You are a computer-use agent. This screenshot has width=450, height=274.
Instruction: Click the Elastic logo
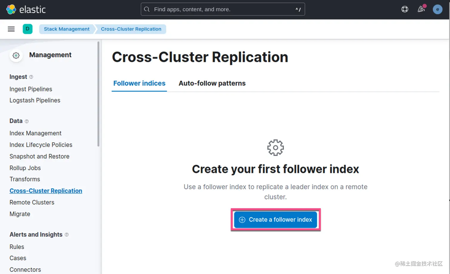tap(26, 10)
